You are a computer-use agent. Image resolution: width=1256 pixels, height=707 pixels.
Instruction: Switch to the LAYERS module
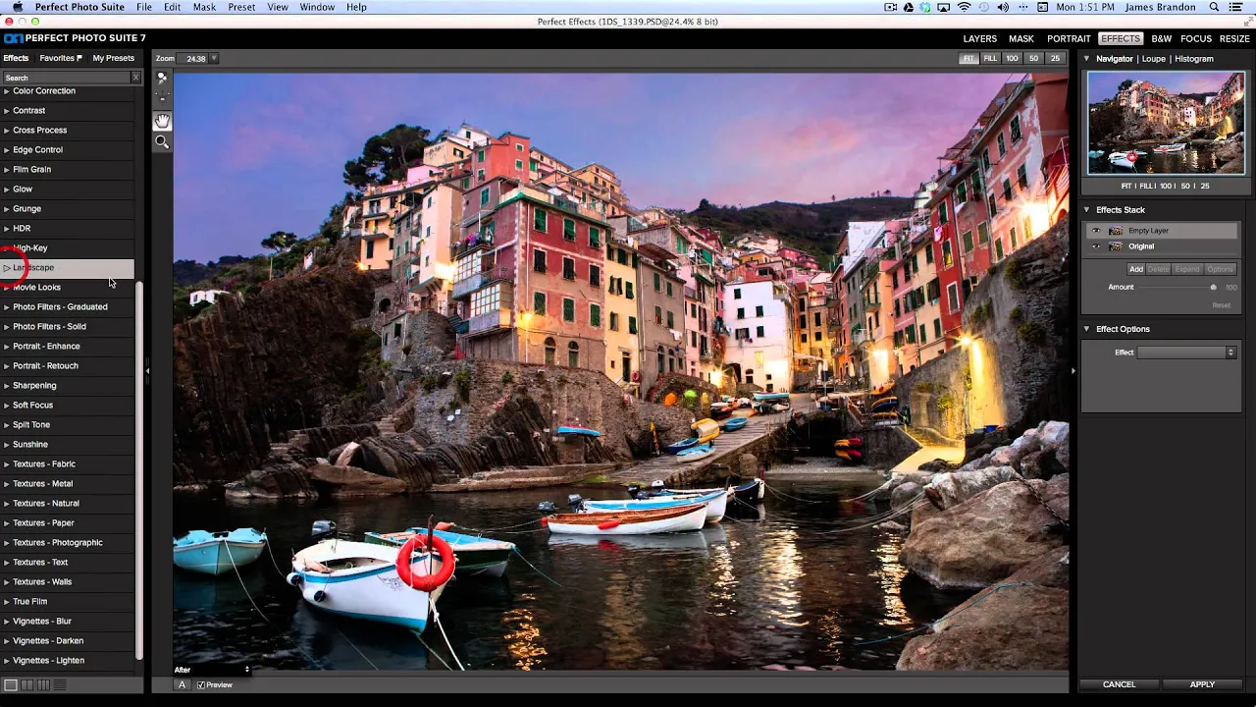point(979,39)
